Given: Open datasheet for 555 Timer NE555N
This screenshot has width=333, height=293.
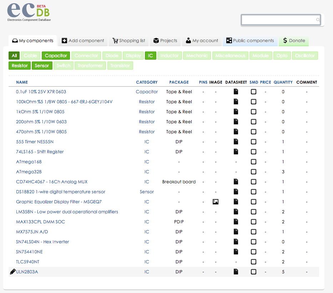Looking at the screenshot, I should [236, 141].
